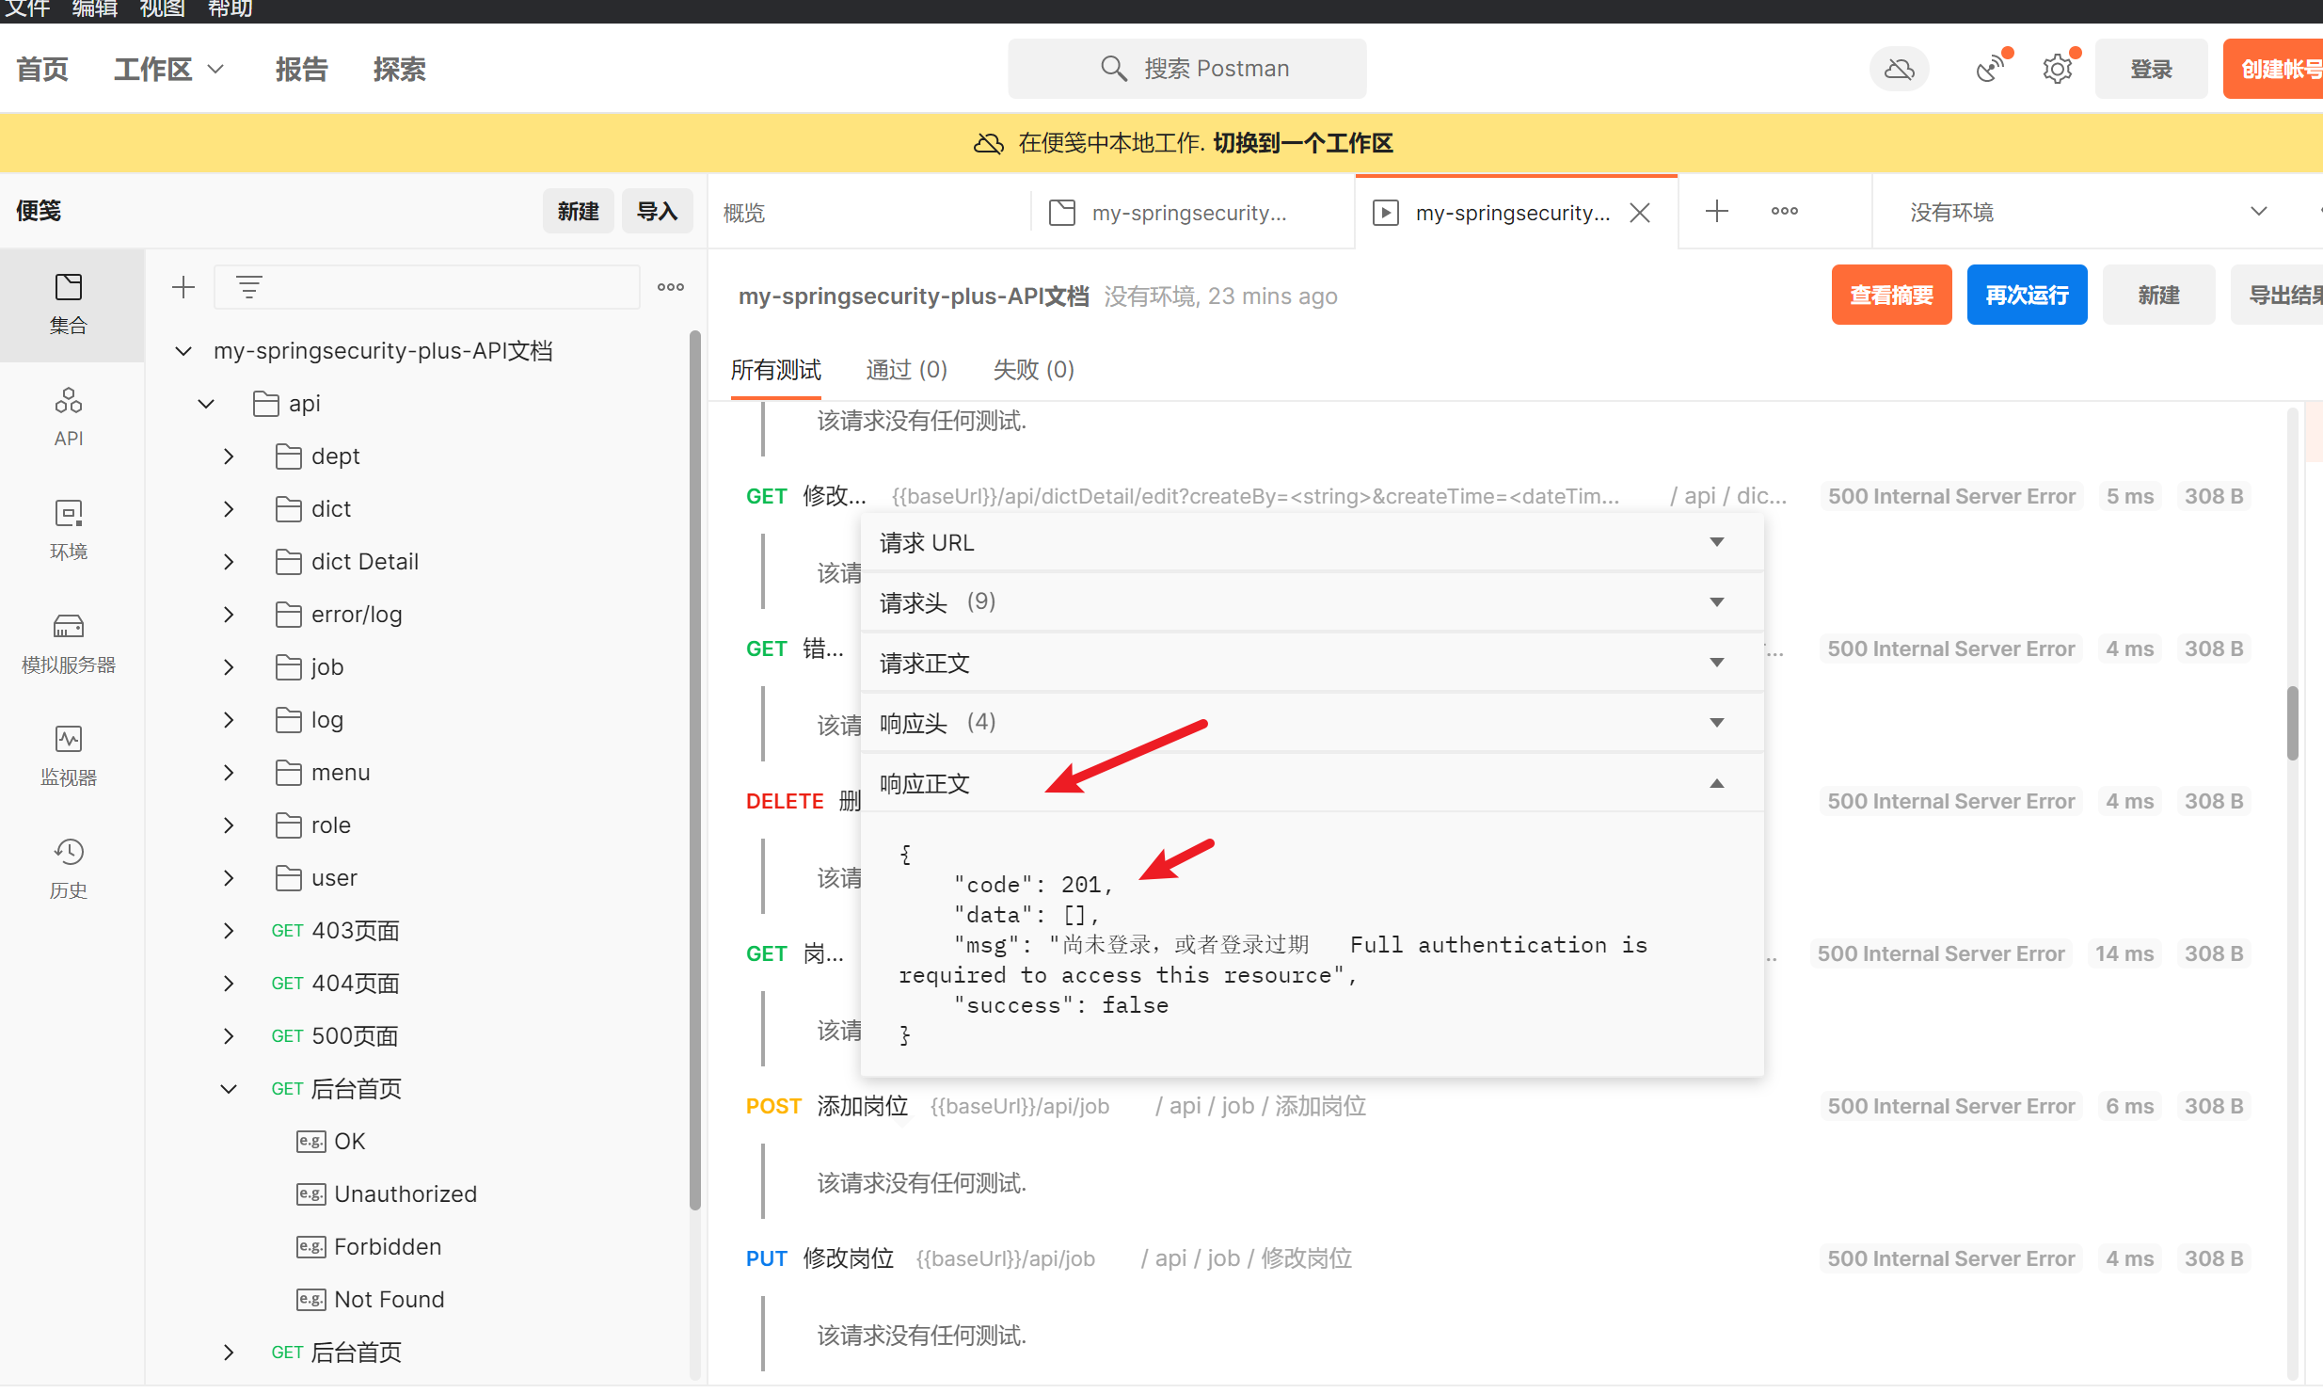Select the 环境 environments sidebar icon
The width and height of the screenshot is (2323, 1393).
[x=69, y=529]
